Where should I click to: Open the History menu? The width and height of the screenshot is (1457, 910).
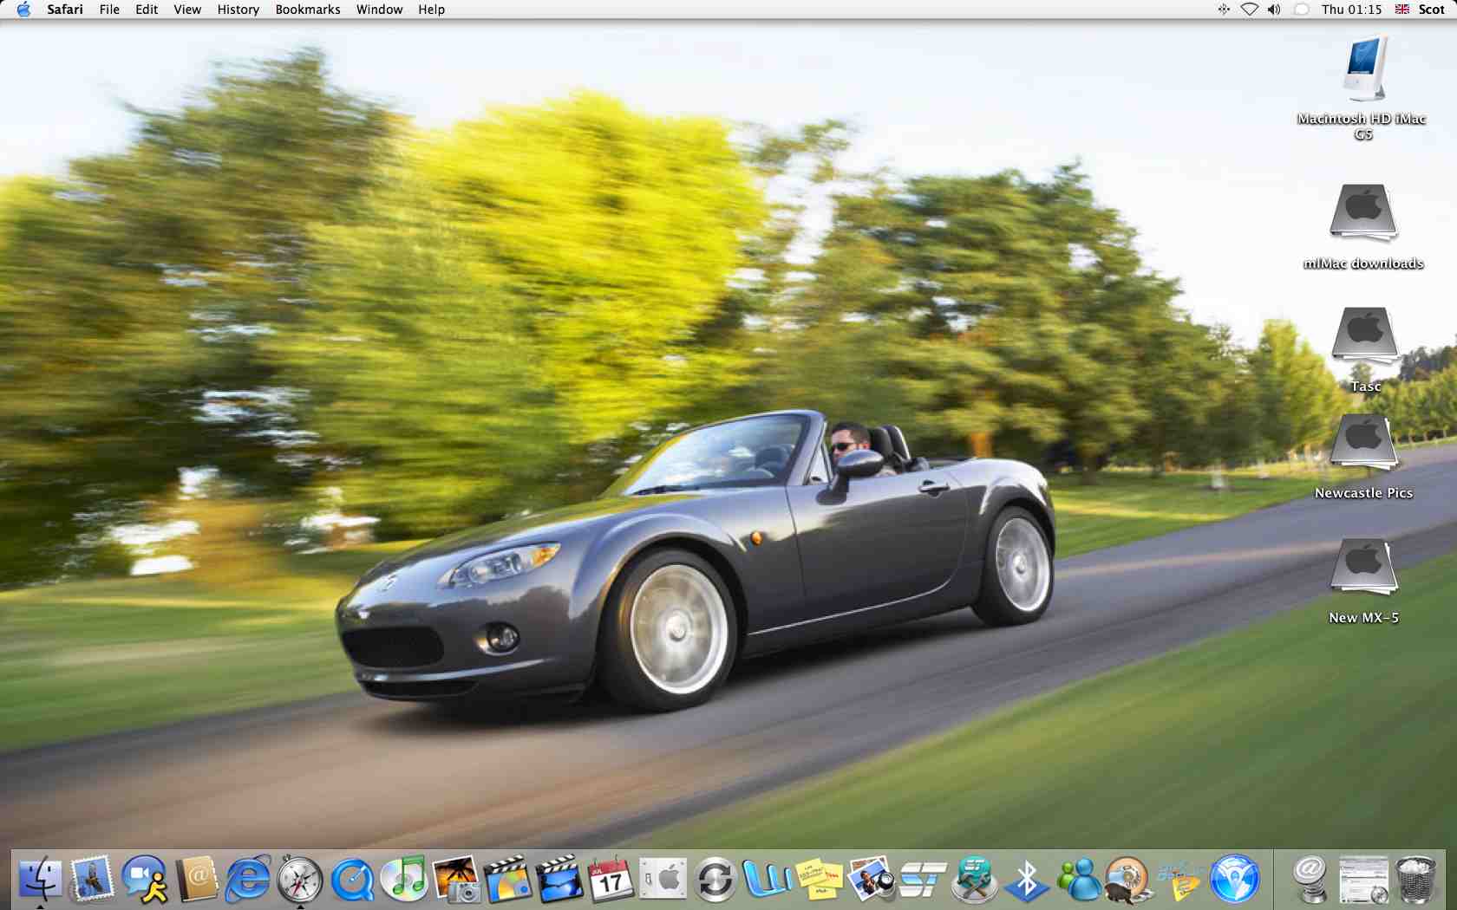coord(238,10)
